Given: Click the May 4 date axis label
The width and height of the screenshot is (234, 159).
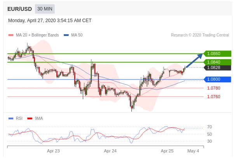Looking at the screenshot, I should pos(193,151).
